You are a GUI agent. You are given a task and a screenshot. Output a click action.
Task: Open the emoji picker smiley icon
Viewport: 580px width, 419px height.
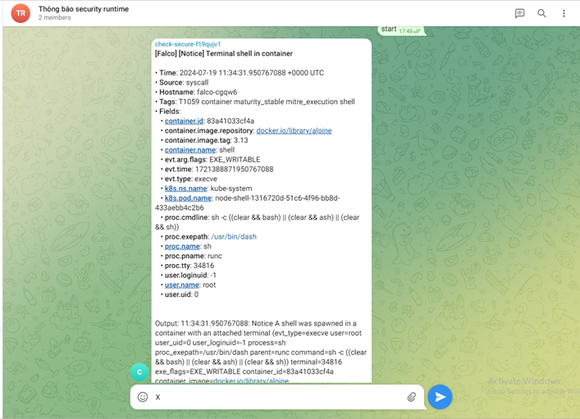[143, 397]
